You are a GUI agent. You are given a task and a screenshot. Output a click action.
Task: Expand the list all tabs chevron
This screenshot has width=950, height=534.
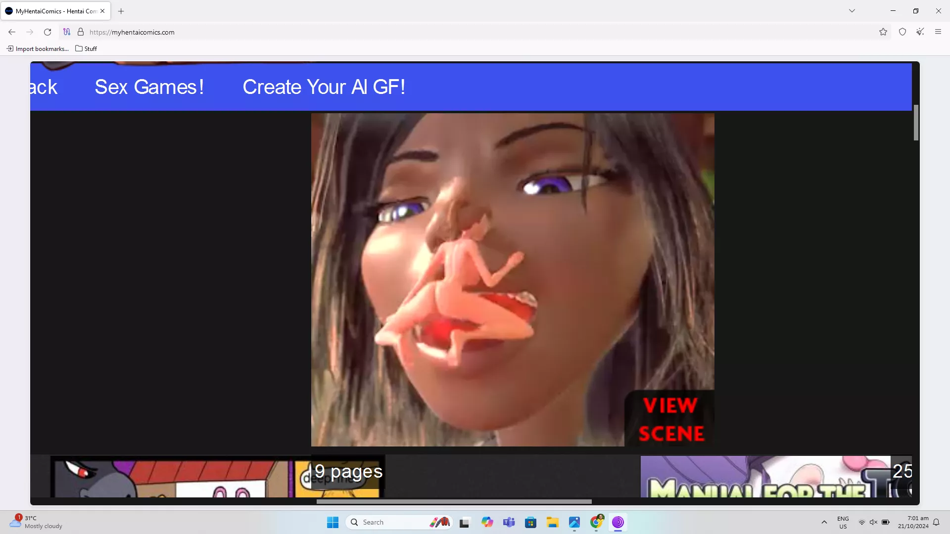coord(852,11)
